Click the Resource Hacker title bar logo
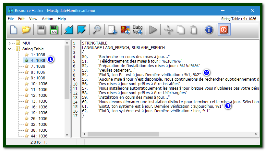Image resolution: width=266 pixels, height=151 pixels. point(10,11)
